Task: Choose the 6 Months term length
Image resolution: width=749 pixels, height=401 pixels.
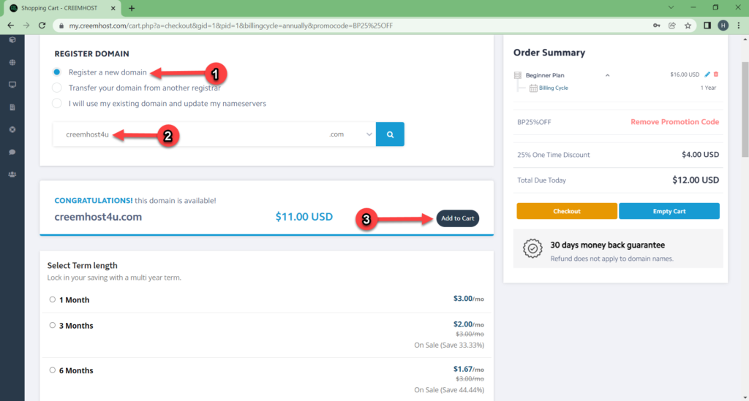Action: [x=53, y=370]
